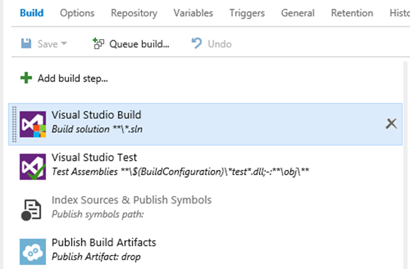410x269 pixels.
Task: Open the Repository tab
Action: tap(134, 13)
